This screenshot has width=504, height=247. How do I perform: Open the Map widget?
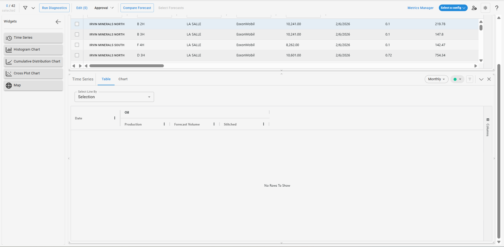(33, 86)
